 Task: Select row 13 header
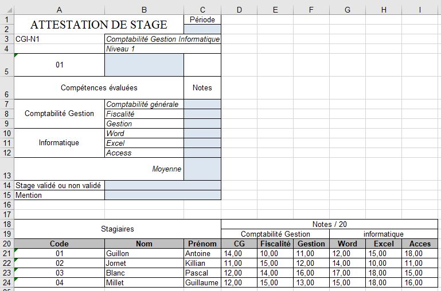(7, 169)
